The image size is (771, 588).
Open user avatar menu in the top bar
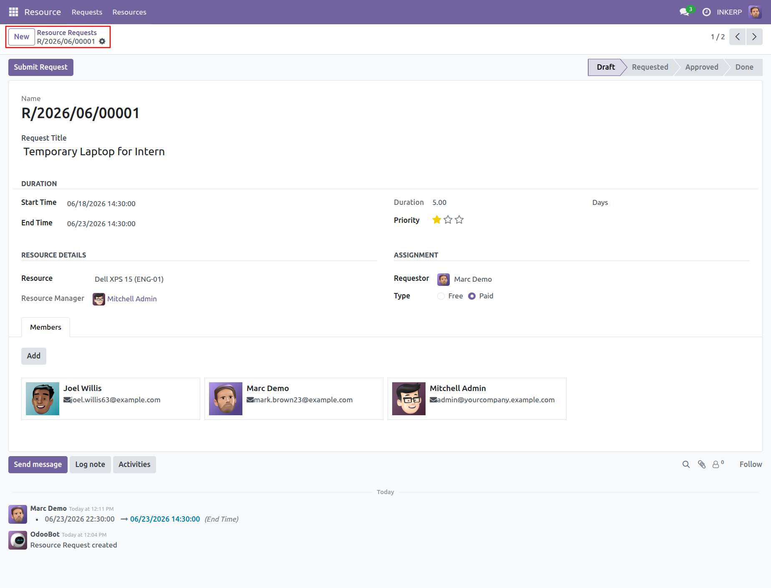point(755,12)
